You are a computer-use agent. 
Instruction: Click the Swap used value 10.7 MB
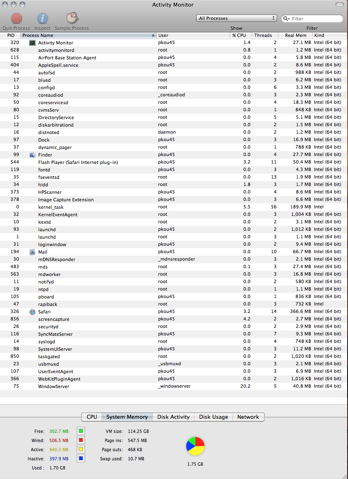(x=136, y=459)
